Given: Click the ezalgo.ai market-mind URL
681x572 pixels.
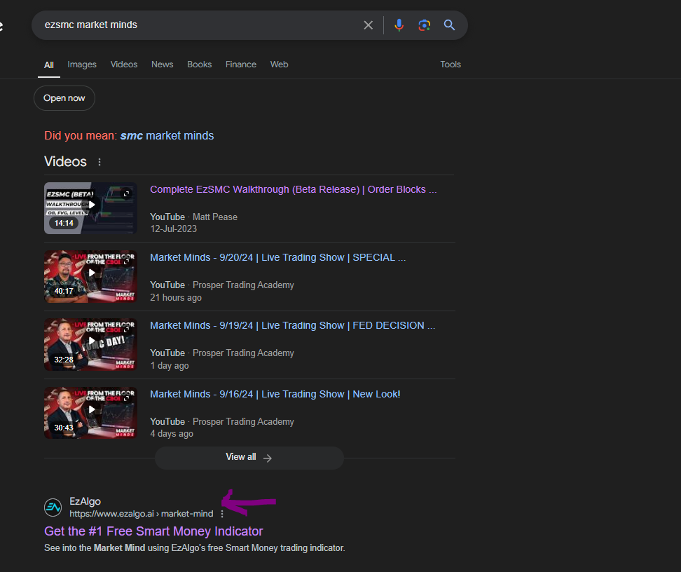Looking at the screenshot, I should [142, 514].
